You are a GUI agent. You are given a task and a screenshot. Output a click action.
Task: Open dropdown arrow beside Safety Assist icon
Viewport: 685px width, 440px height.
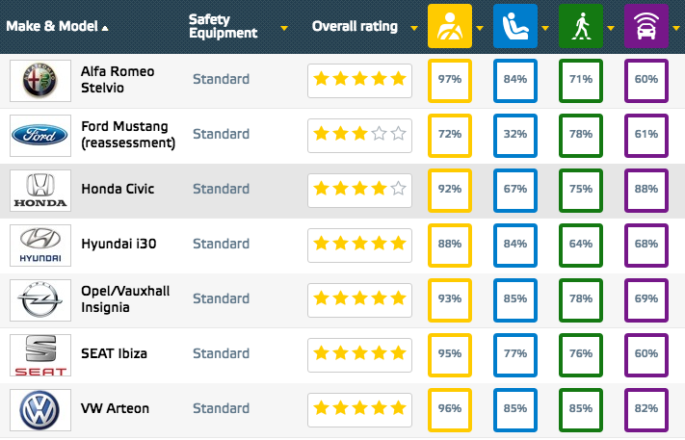(675, 28)
